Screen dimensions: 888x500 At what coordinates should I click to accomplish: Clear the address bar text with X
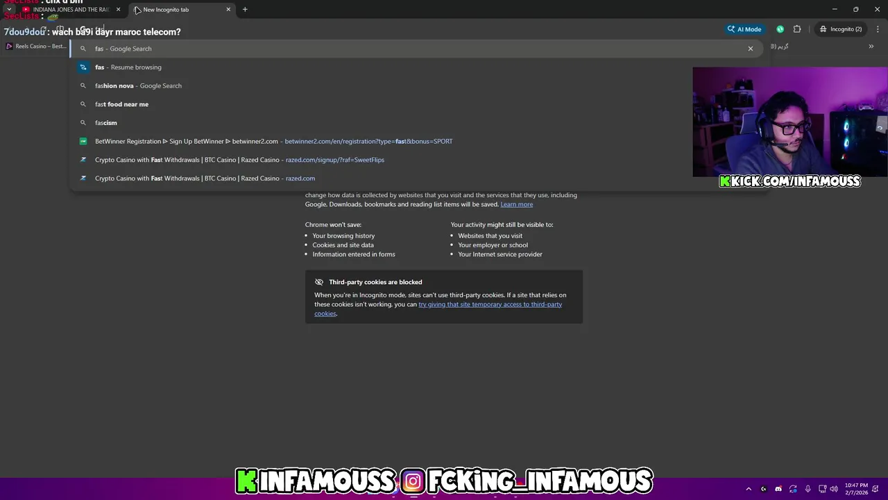tap(750, 49)
